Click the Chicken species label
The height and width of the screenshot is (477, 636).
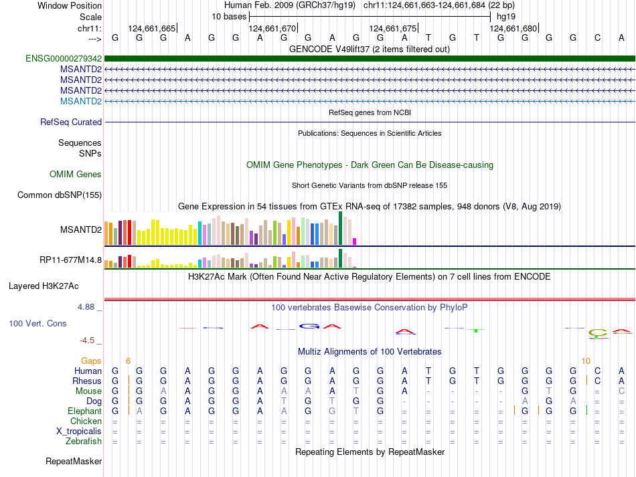86,421
